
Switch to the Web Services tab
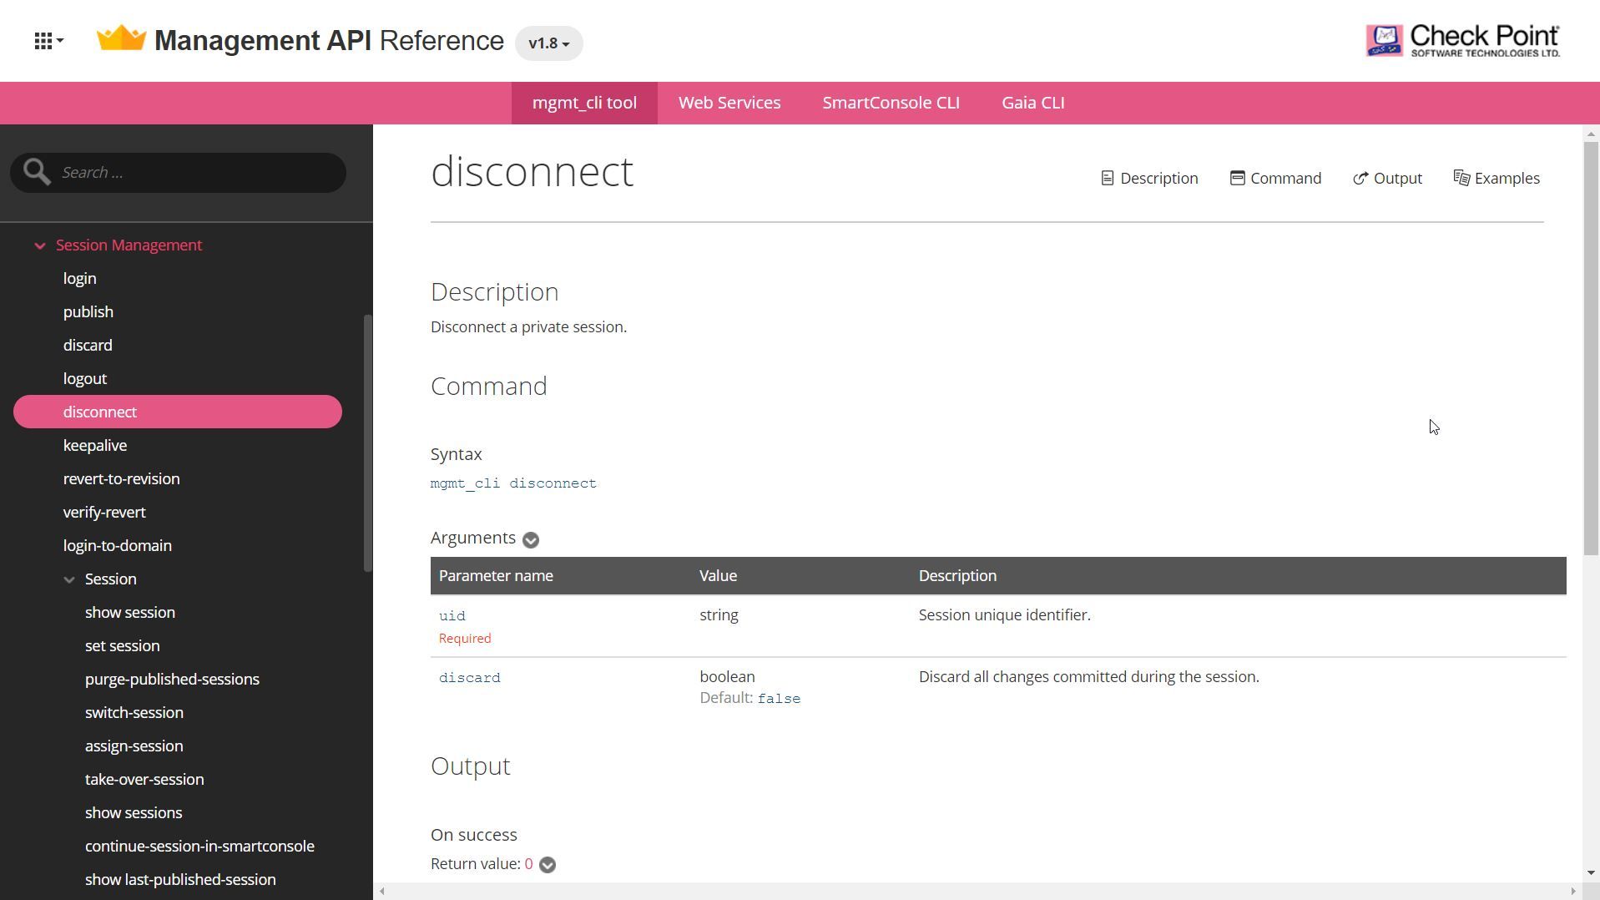pyautogui.click(x=729, y=103)
